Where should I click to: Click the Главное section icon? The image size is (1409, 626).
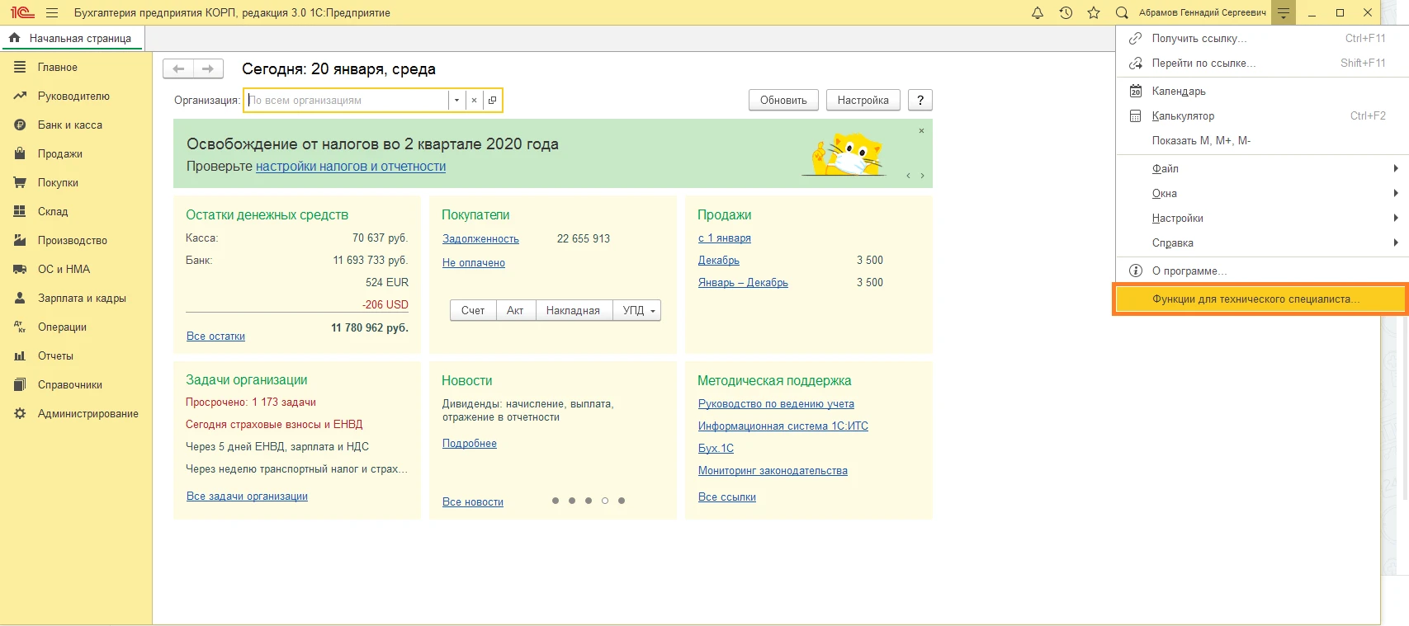(x=20, y=68)
